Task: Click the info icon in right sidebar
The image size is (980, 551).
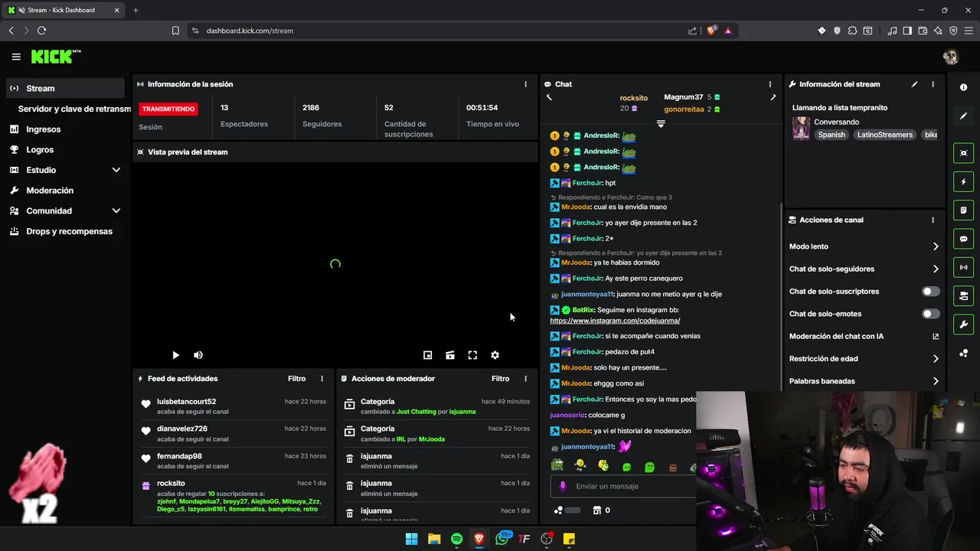Action: (963, 87)
